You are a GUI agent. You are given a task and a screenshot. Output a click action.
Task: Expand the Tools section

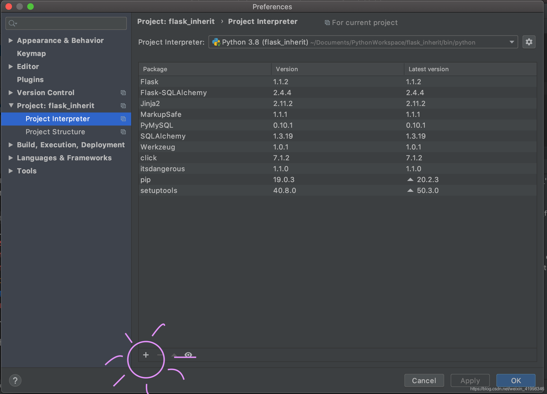[11, 171]
